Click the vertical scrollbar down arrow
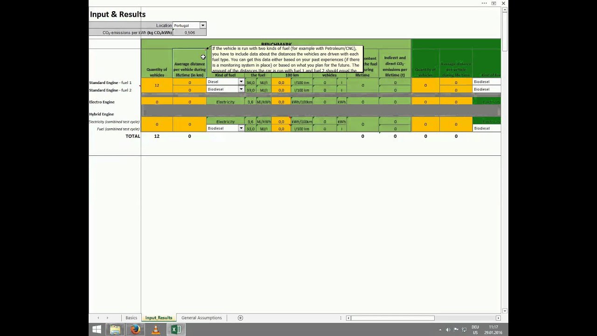The height and width of the screenshot is (336, 597). 505,311
